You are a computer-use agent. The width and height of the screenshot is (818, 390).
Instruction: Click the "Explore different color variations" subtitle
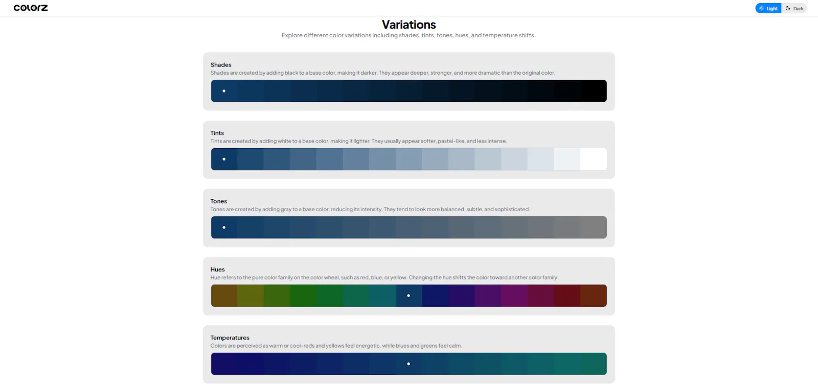click(408, 35)
